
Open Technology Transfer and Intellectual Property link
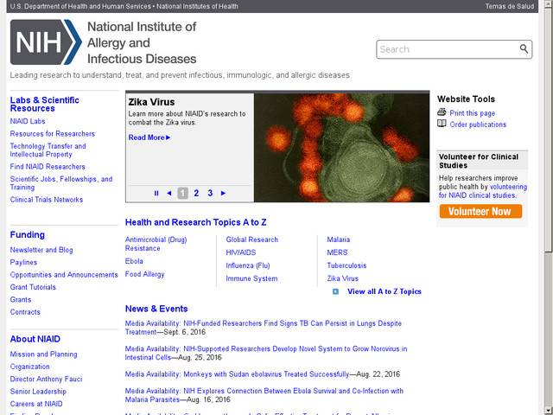(x=48, y=150)
